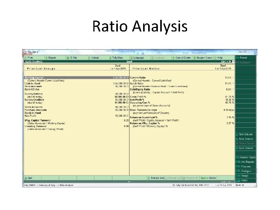The height and width of the screenshot is (210, 280).
Task: Change the period with F2: Period
Action: [245, 58]
